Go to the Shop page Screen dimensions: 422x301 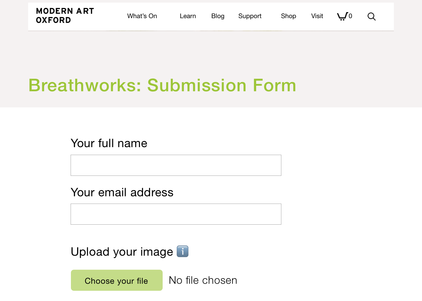click(289, 16)
